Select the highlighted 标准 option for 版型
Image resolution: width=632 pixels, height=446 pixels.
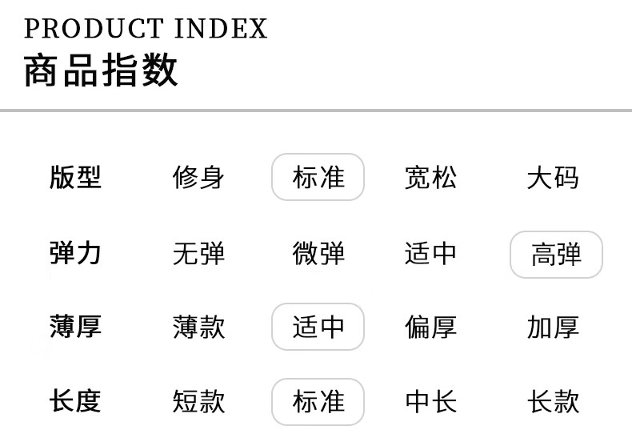coord(318,177)
